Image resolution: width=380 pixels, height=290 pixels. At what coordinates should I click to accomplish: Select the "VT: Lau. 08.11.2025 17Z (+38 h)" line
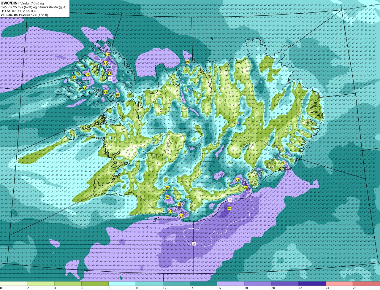point(24,15)
